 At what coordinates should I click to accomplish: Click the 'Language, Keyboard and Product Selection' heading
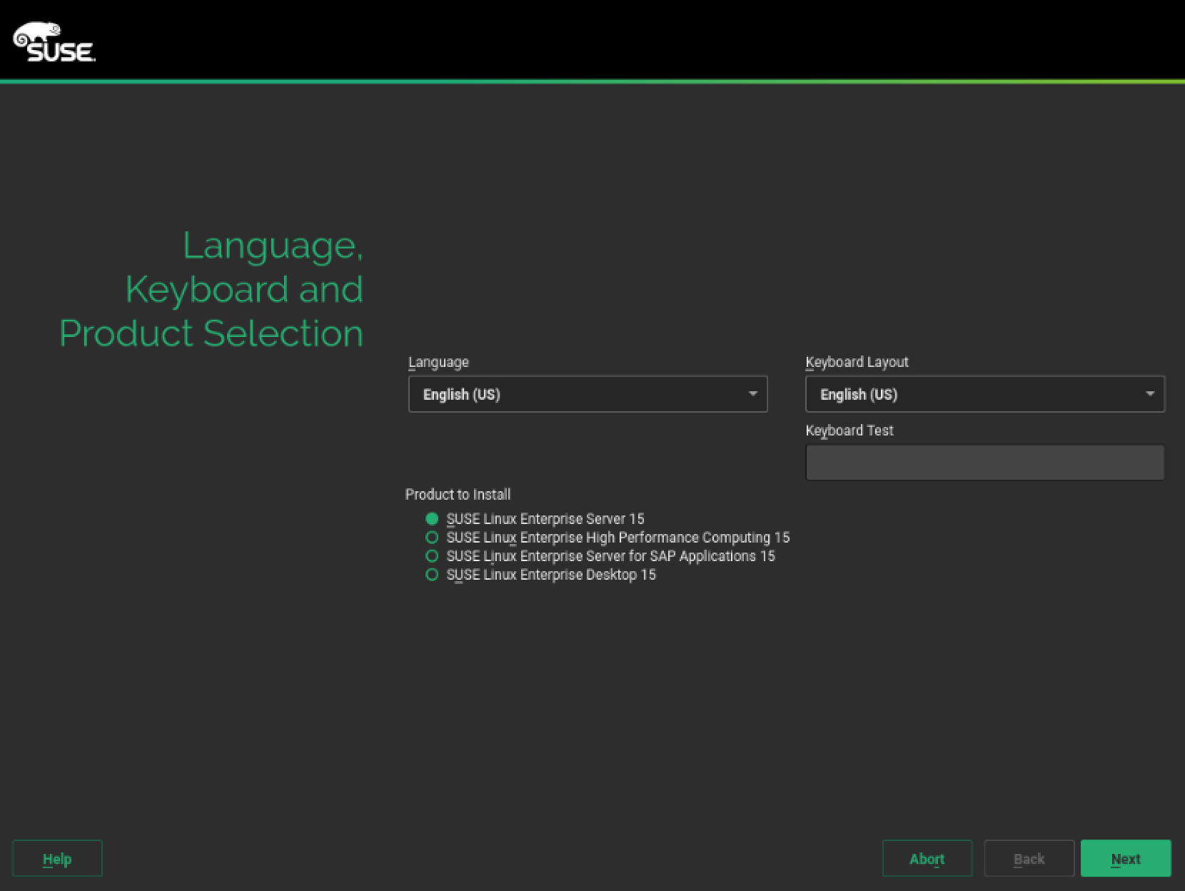[211, 288]
